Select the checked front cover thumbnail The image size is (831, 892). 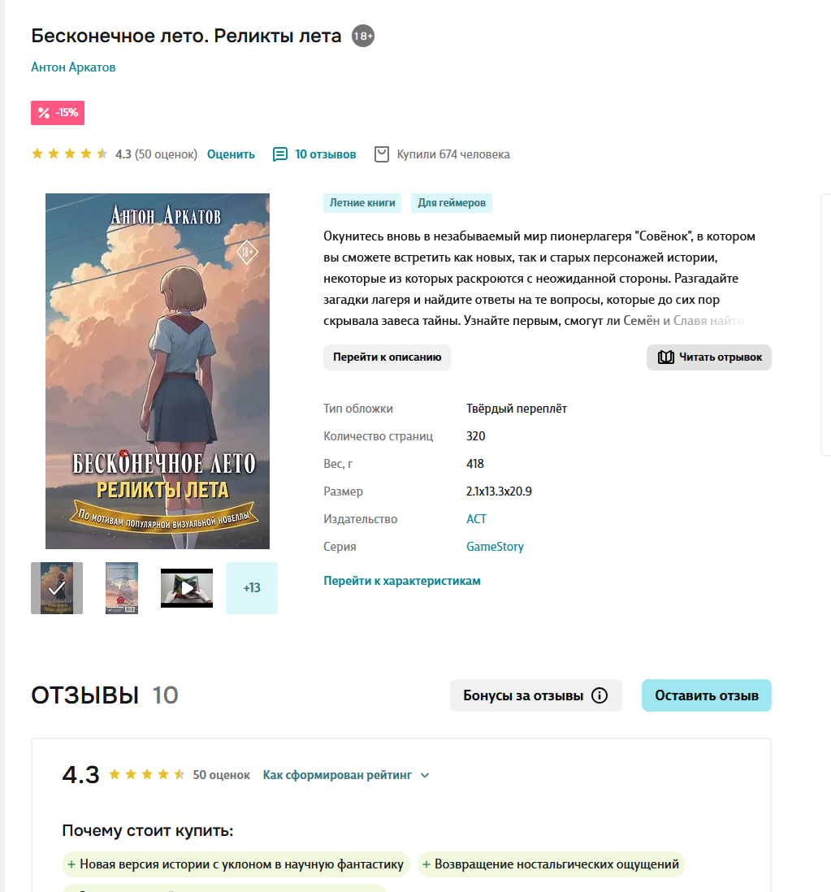click(57, 588)
